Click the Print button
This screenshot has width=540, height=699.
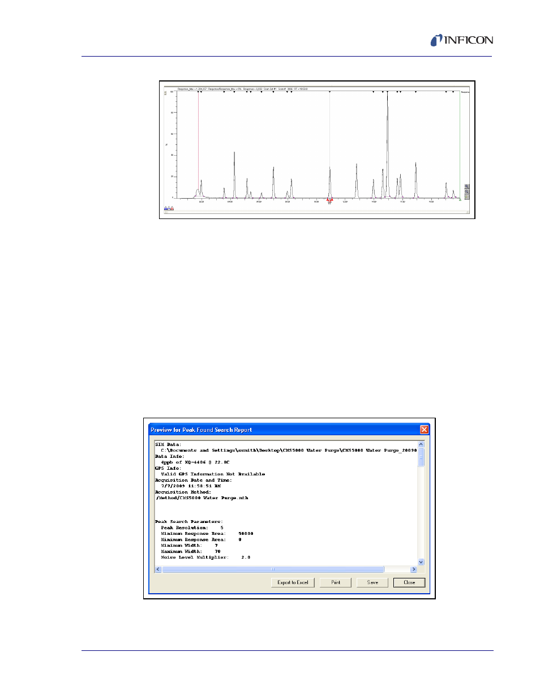(336, 582)
